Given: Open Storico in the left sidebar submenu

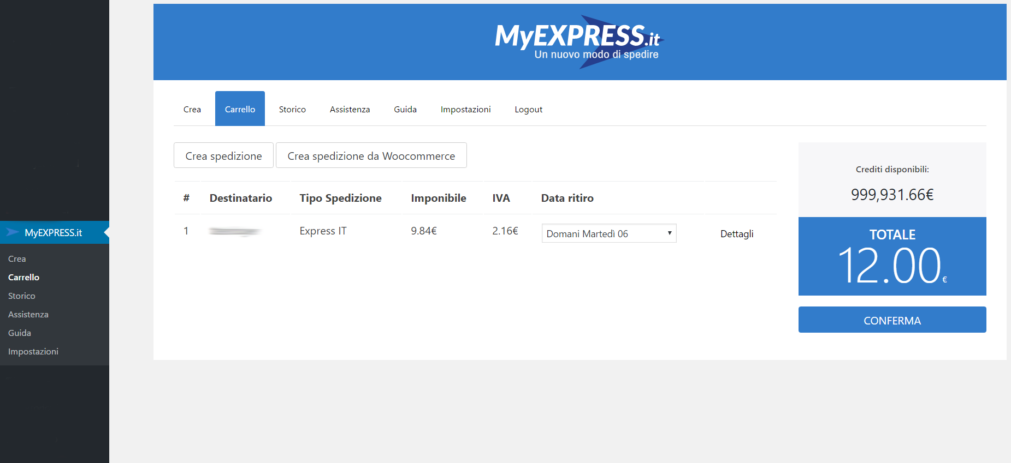Looking at the screenshot, I should point(22,296).
